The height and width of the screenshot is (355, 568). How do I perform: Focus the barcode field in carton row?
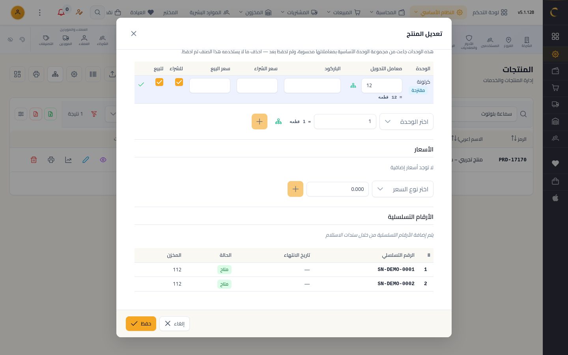[x=312, y=86]
